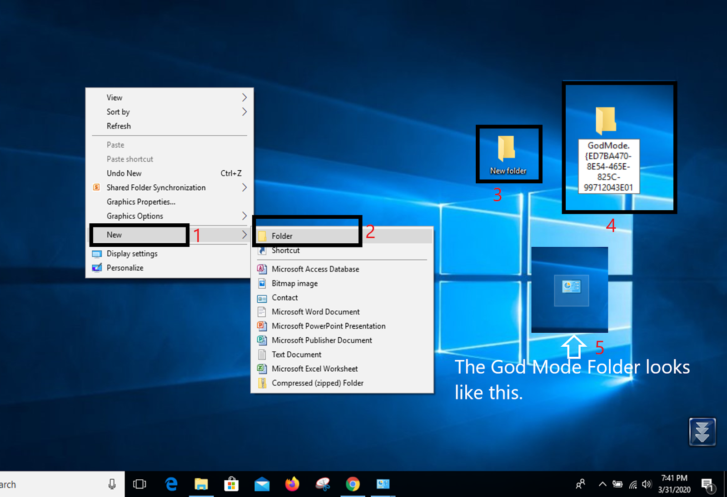Open Action Center from the notification icon
Viewport: 727px width, 497px height.
point(709,484)
